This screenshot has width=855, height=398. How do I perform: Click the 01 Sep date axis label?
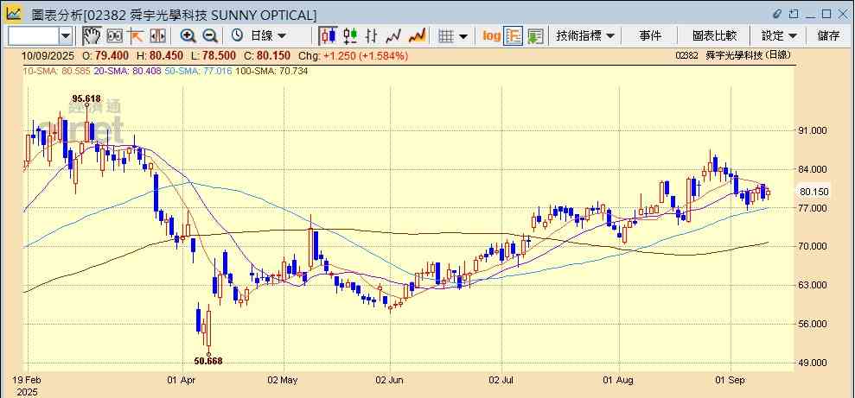(x=731, y=380)
